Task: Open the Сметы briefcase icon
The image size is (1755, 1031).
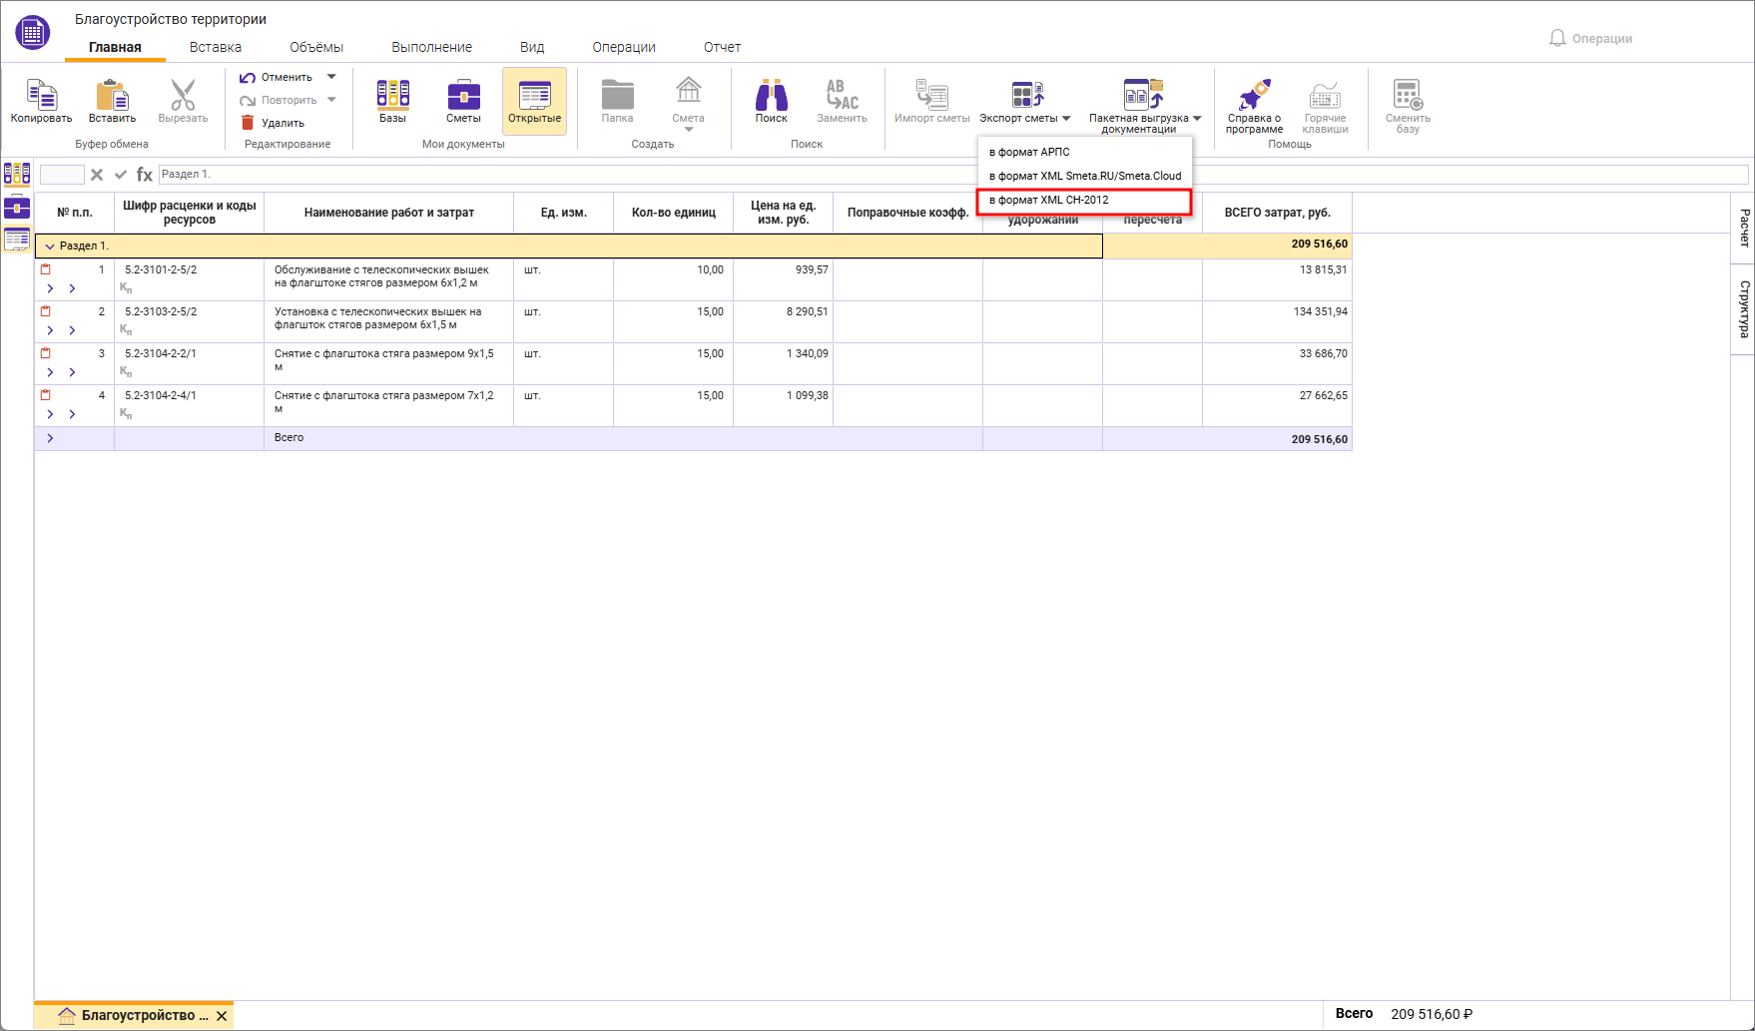Action: point(463,95)
